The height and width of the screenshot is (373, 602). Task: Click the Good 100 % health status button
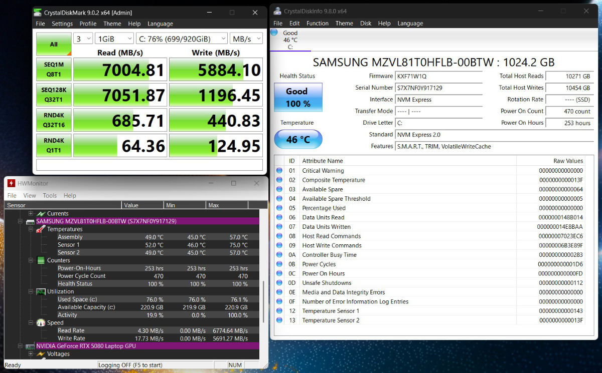tap(298, 97)
